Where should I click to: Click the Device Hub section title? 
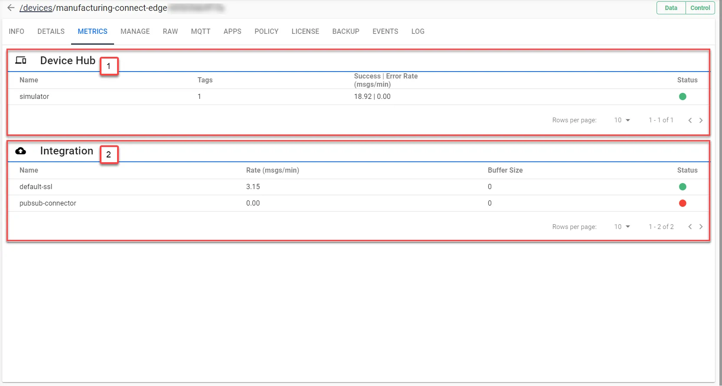pos(68,60)
